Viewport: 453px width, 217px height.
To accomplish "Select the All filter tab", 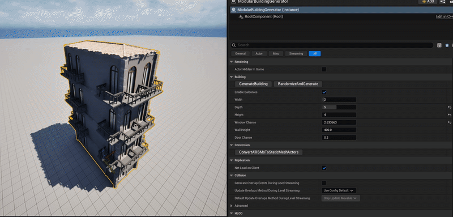I will point(315,54).
